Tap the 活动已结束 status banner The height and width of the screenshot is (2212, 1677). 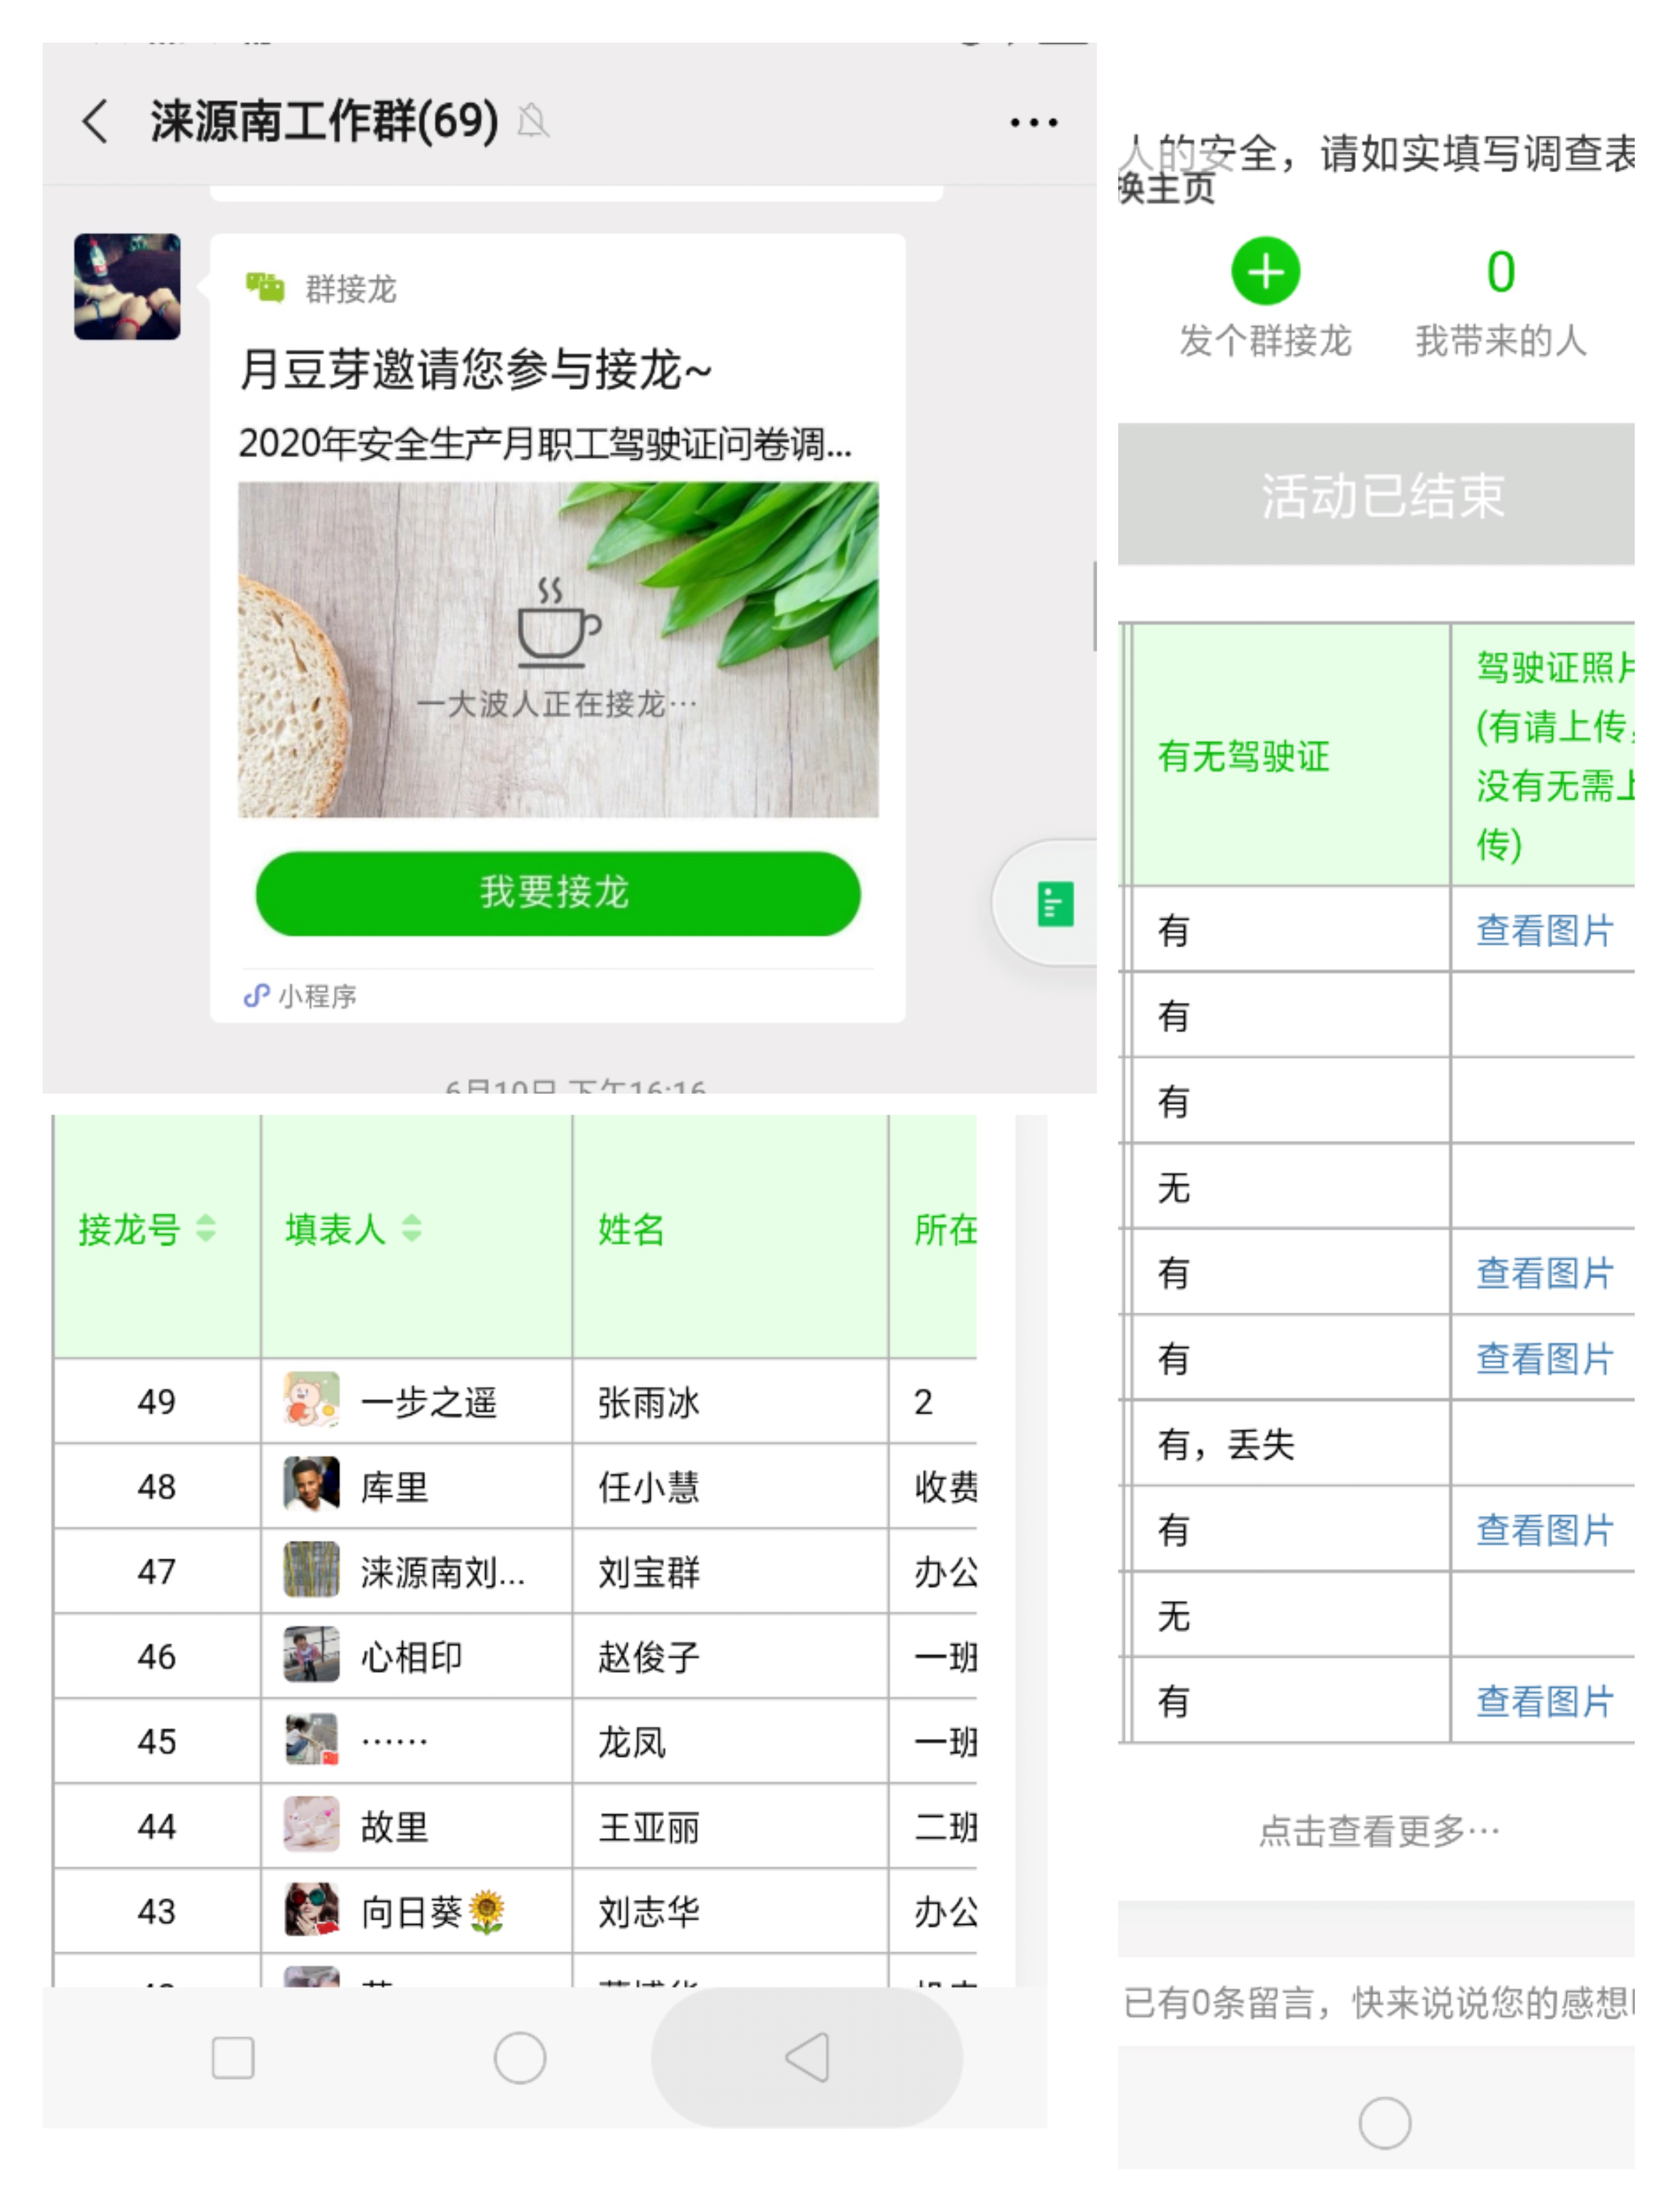coord(1376,494)
